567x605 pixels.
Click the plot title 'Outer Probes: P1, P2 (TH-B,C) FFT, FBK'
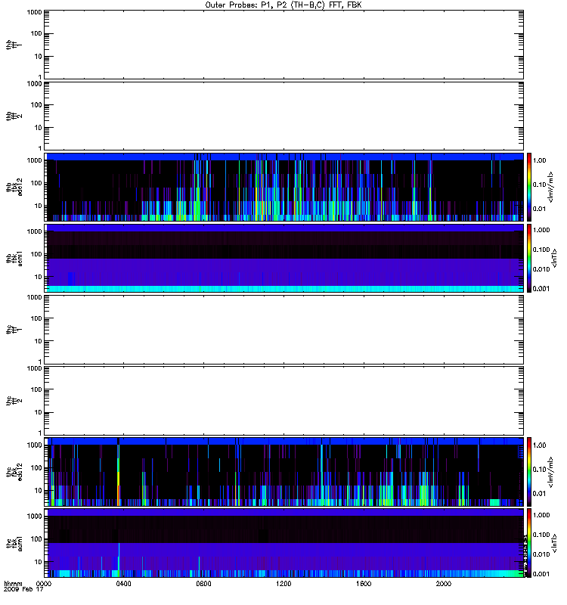[283, 5]
